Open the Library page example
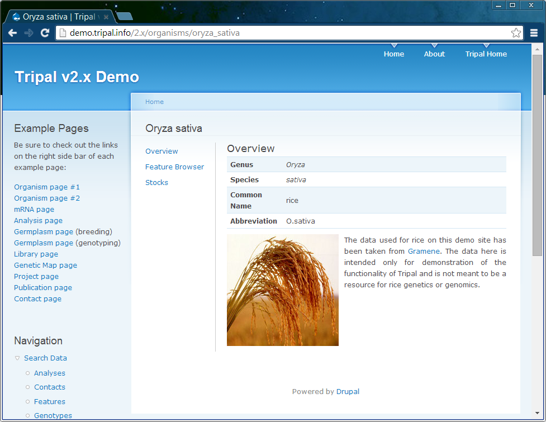 click(x=36, y=254)
